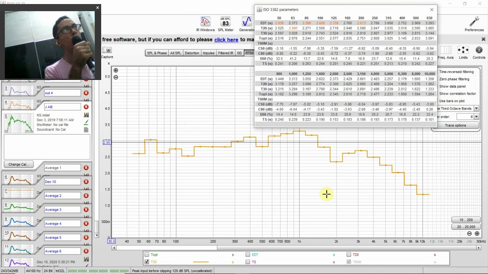
Task: Select measurement 6 thumbnail
Action: 18,179
